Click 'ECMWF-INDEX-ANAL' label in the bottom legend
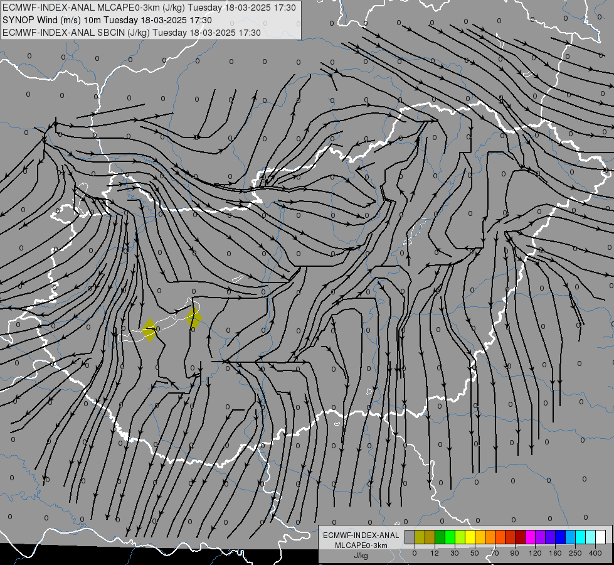This screenshot has width=614, height=565. [x=361, y=535]
